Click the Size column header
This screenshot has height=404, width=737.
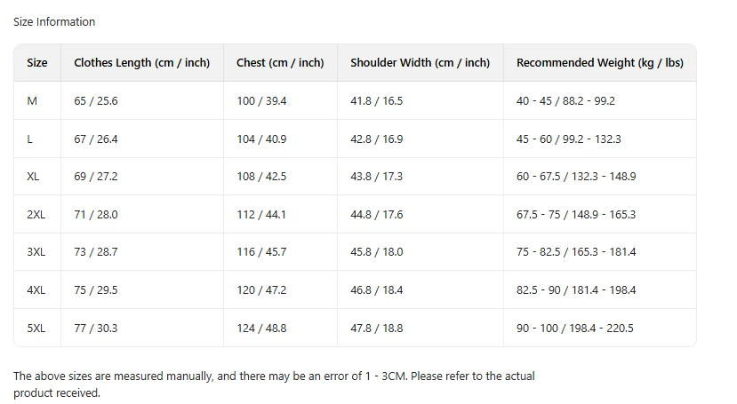click(37, 63)
